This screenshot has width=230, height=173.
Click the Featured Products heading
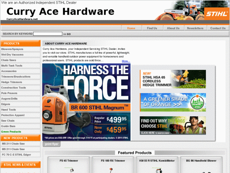click(x=135, y=153)
